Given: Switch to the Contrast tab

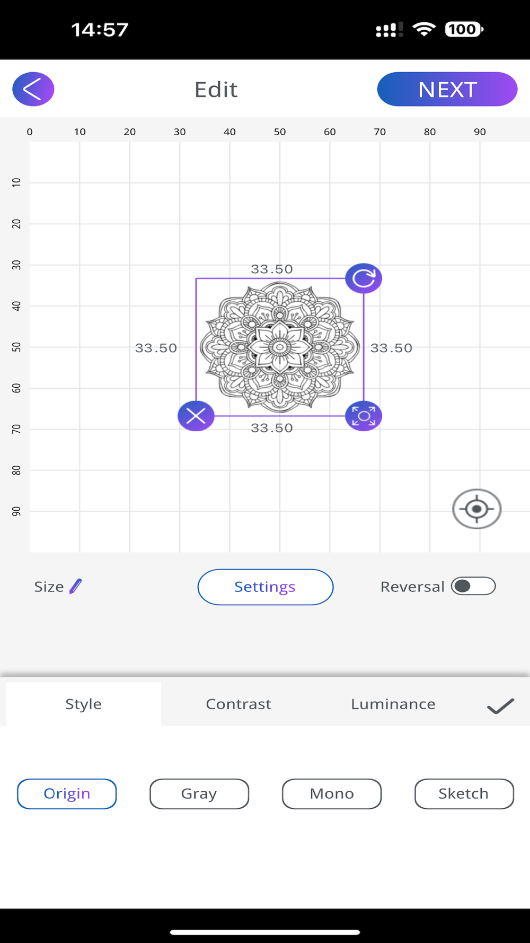Looking at the screenshot, I should (x=238, y=704).
